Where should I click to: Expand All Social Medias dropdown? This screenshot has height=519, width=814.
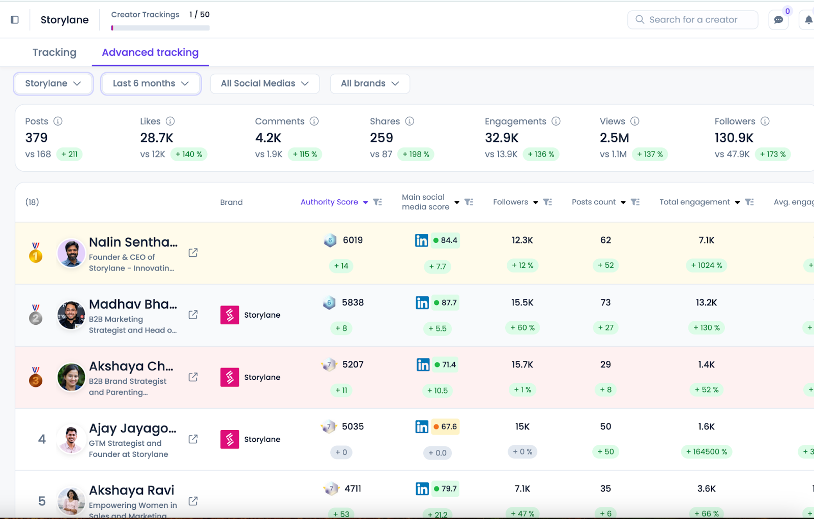[265, 83]
